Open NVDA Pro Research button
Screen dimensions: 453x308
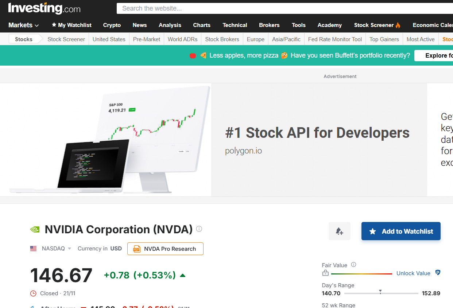coord(165,249)
